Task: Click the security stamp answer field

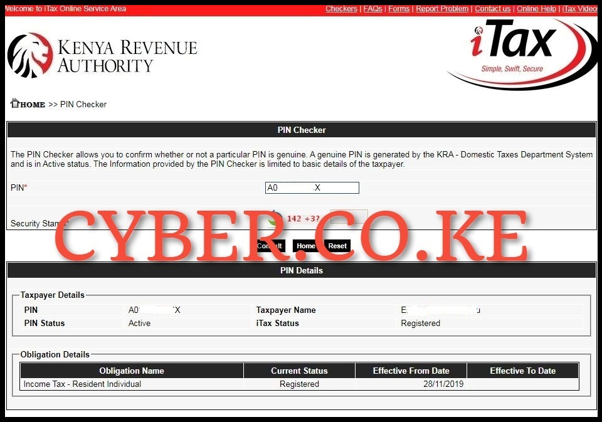Action: click(349, 216)
